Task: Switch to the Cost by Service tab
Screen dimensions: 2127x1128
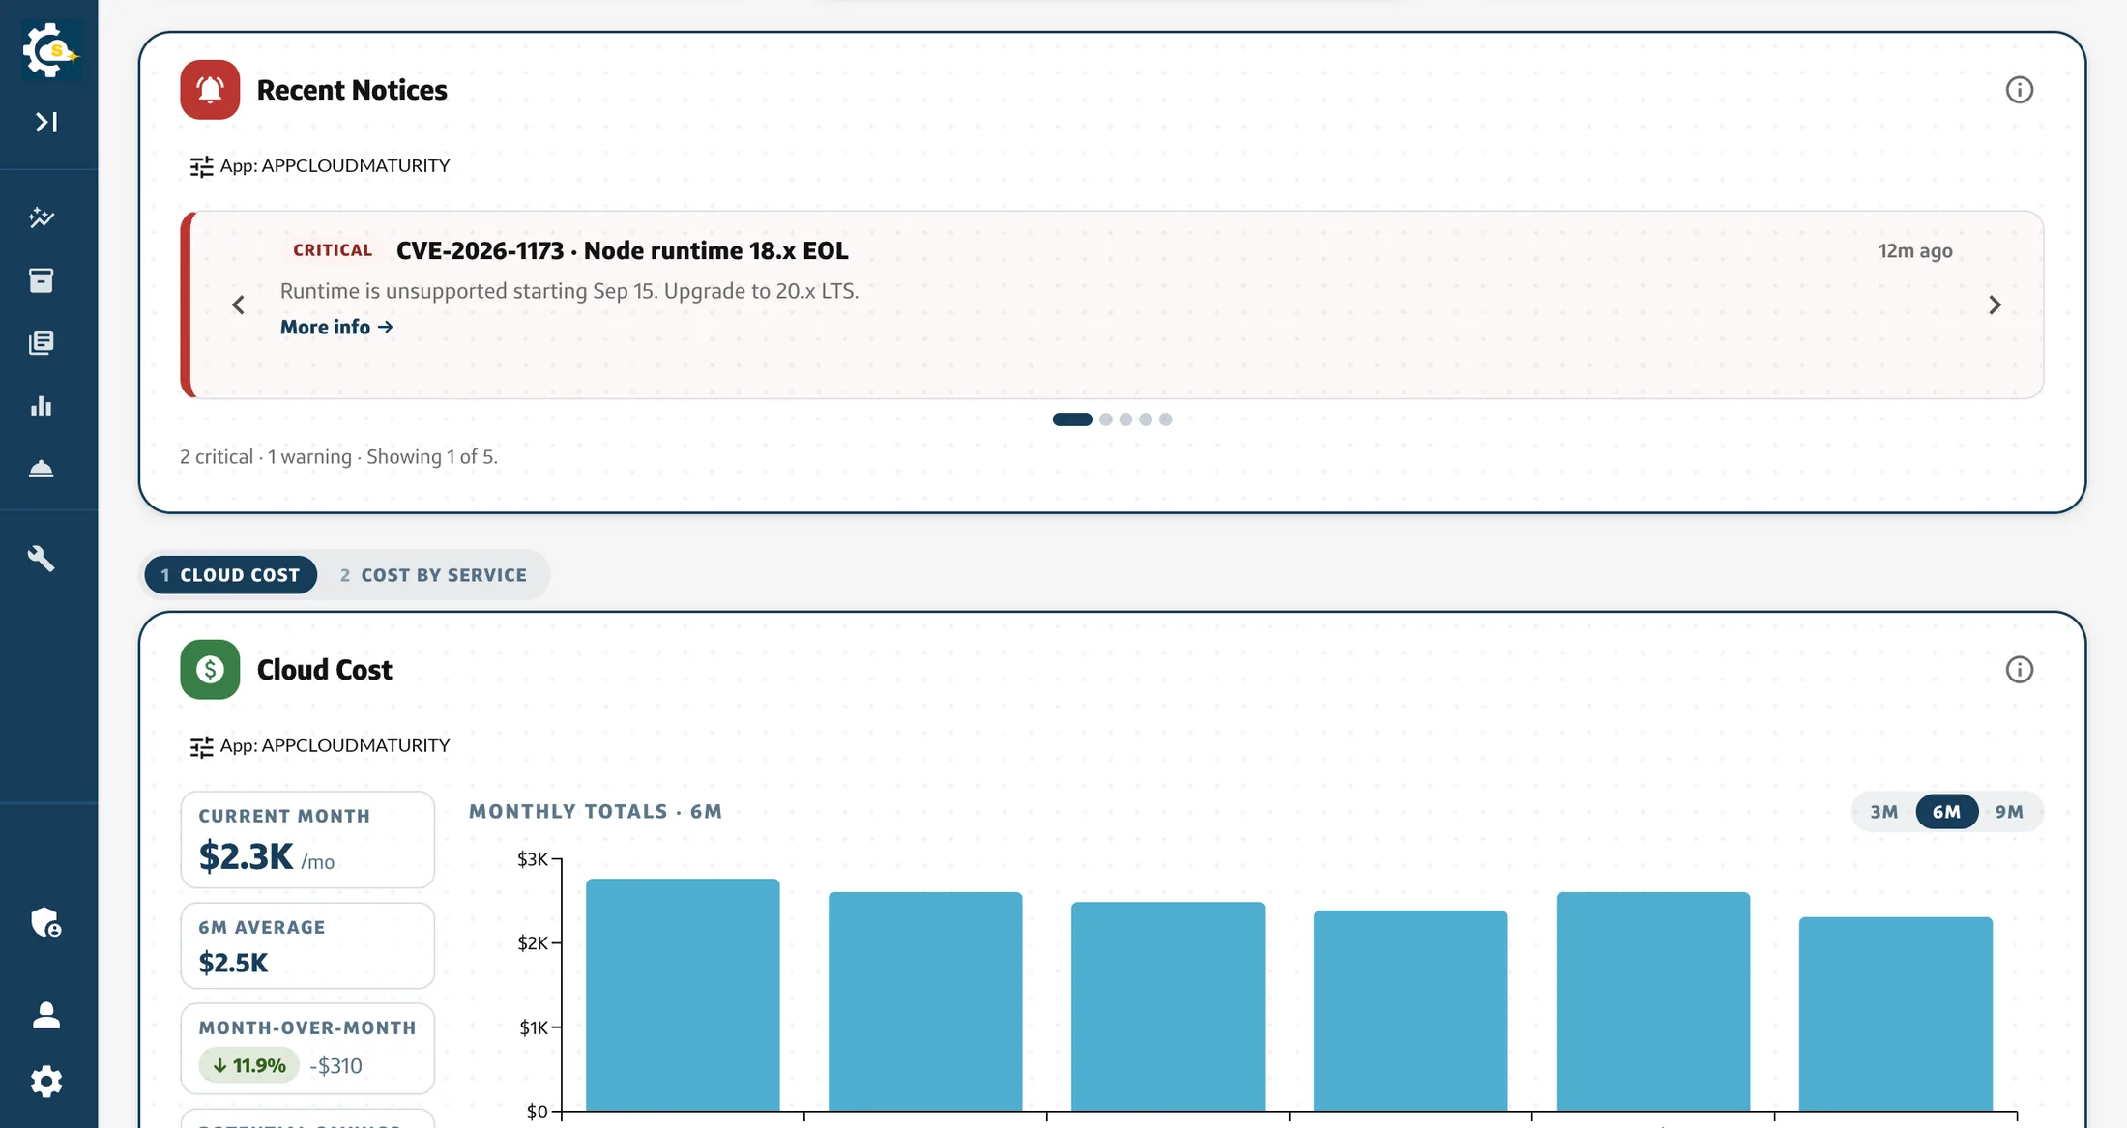Action: 433,575
